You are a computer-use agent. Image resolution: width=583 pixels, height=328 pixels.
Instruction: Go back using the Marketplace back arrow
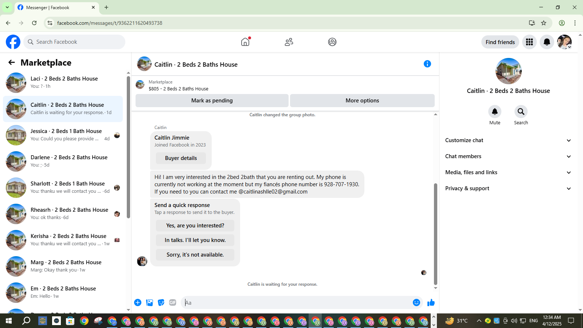12,63
